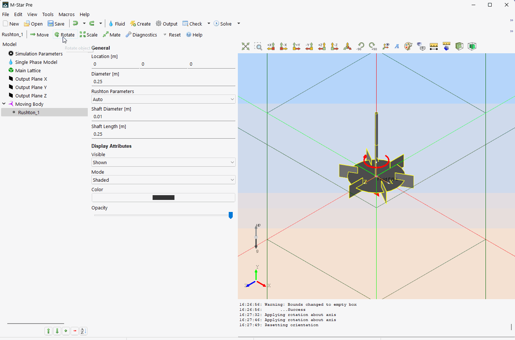This screenshot has height=340, width=515.
Task: Select the Mate object tool
Action: (111, 35)
